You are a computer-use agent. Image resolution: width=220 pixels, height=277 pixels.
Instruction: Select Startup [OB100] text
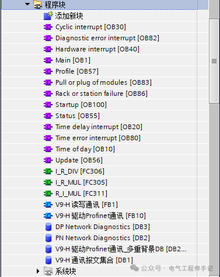click(x=81, y=105)
